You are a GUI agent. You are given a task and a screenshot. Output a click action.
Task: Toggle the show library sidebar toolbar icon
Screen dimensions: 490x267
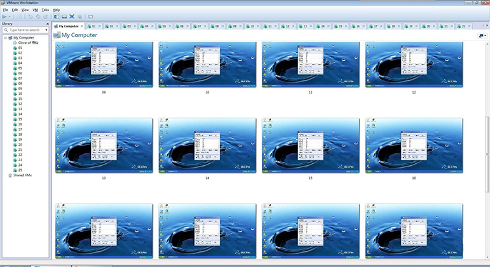[x=57, y=16]
